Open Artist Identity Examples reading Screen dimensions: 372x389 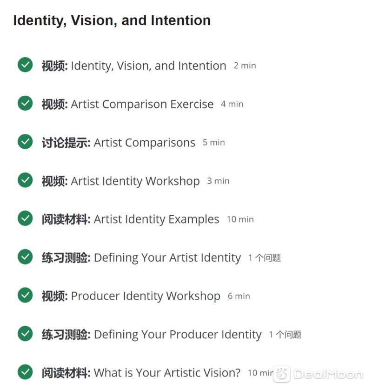coord(131,219)
